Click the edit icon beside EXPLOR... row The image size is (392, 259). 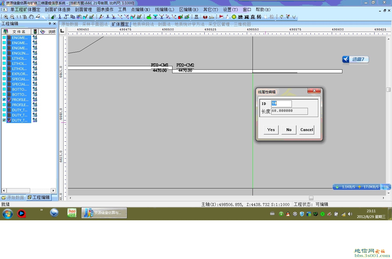[x=35, y=74]
